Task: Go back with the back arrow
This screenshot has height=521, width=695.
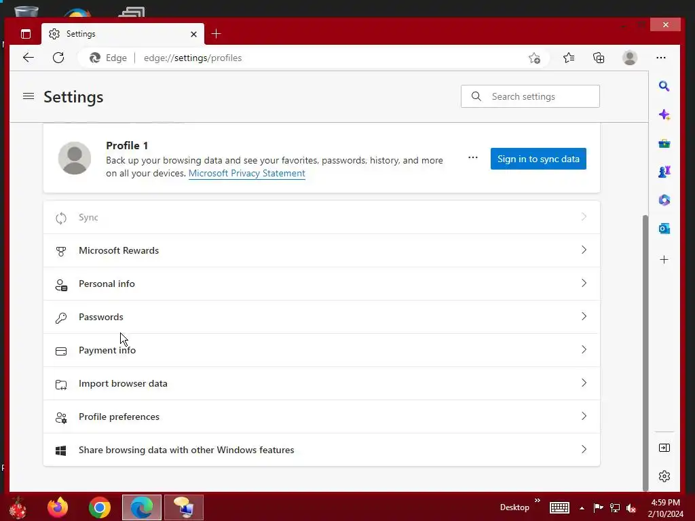Action: click(x=29, y=58)
